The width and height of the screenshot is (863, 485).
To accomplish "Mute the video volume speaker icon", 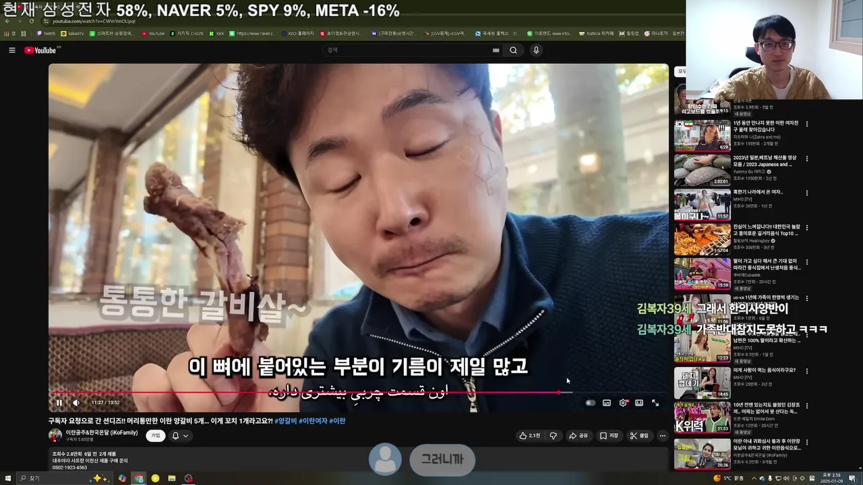I will click(x=76, y=403).
